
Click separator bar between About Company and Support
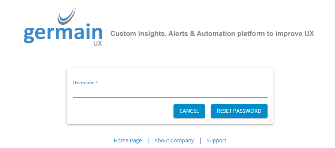200,141
